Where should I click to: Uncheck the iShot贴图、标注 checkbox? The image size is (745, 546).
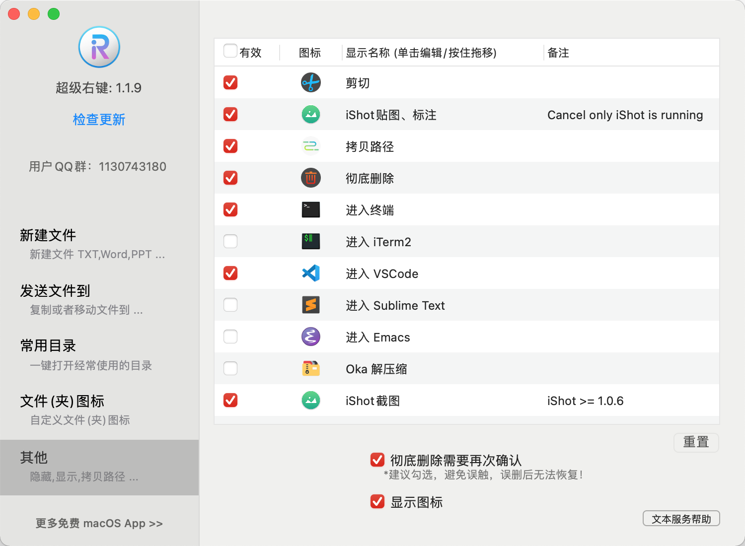[230, 114]
